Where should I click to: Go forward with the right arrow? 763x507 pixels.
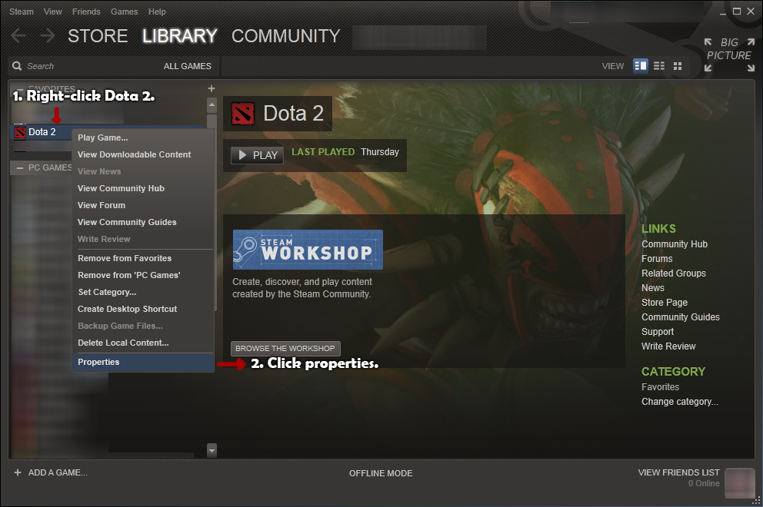(47, 35)
